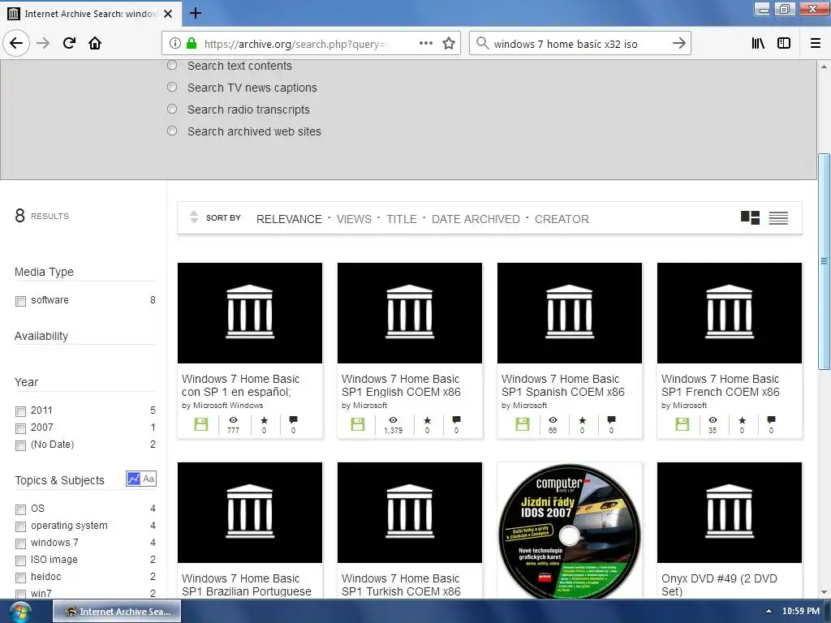Viewport: 831px width, 623px height.
Task: Check the software media type filter
Action: coord(20,301)
